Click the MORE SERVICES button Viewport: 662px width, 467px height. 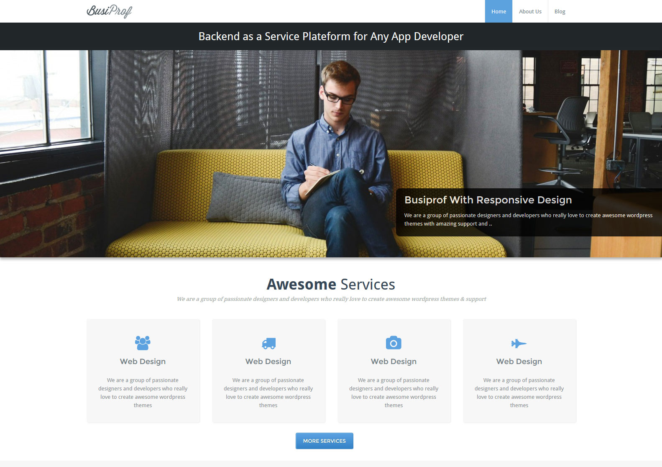[x=325, y=441]
